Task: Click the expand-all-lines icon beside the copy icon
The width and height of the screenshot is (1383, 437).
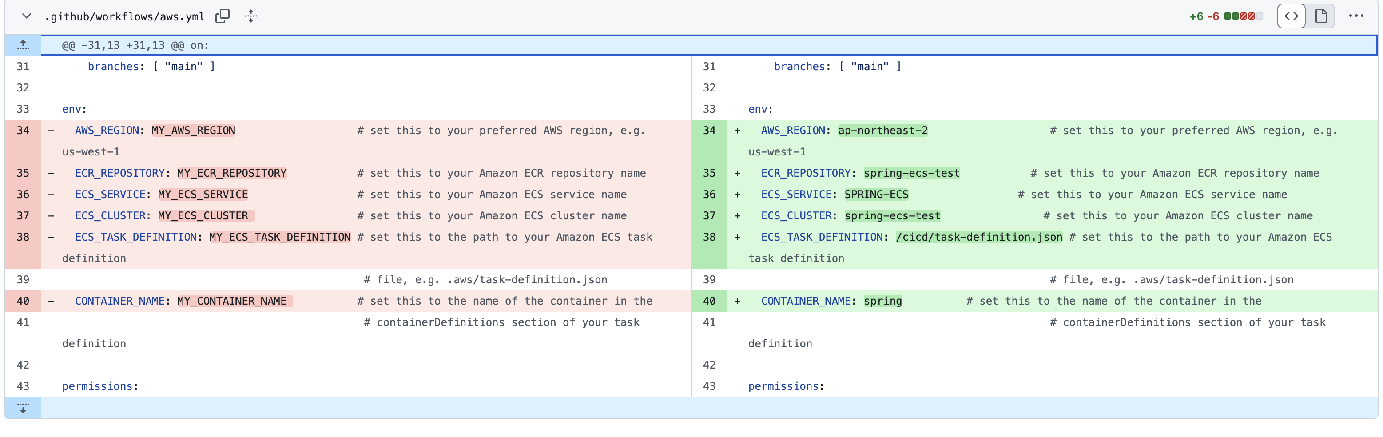Action: click(x=250, y=16)
